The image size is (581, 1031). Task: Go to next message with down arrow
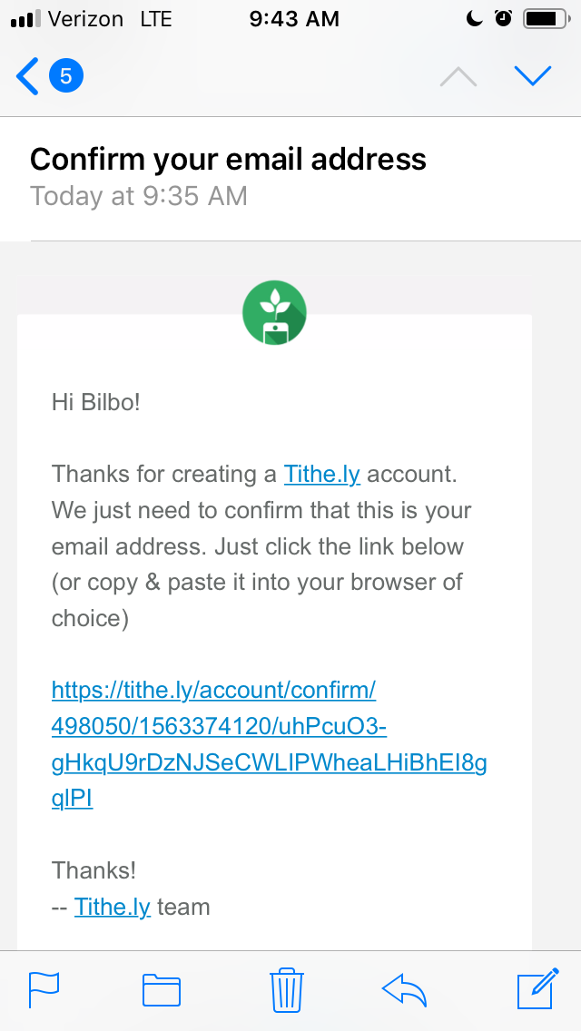[x=533, y=76]
